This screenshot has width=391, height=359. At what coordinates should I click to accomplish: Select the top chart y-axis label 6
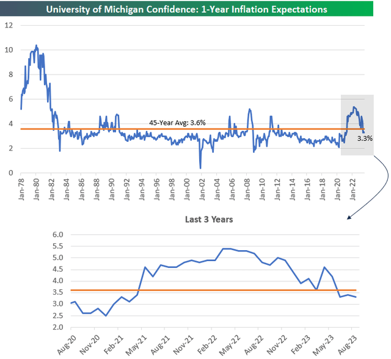tap(11, 99)
